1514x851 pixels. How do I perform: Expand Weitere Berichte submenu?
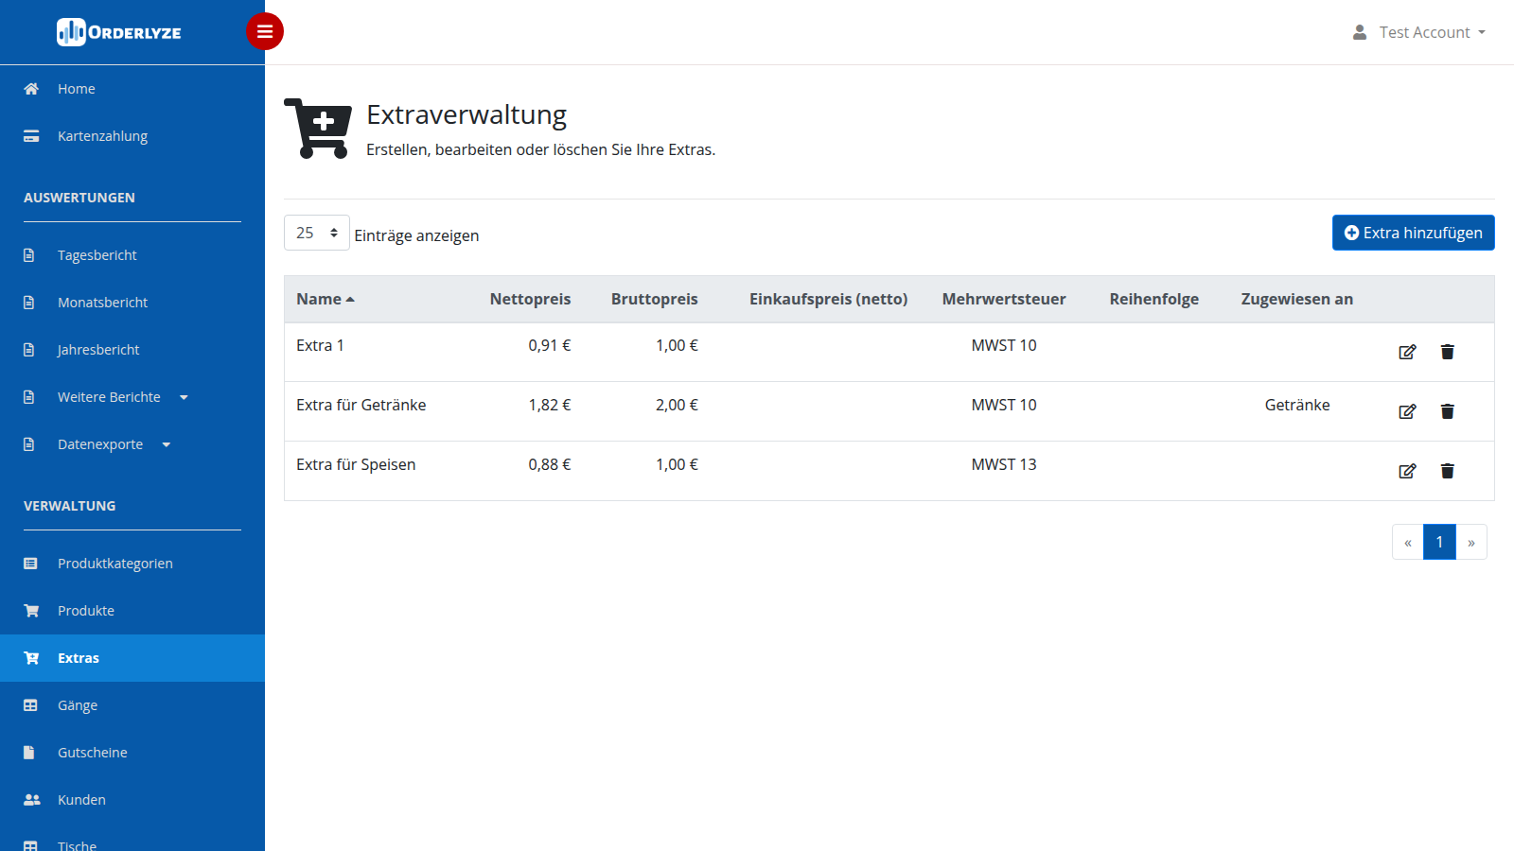pos(132,397)
